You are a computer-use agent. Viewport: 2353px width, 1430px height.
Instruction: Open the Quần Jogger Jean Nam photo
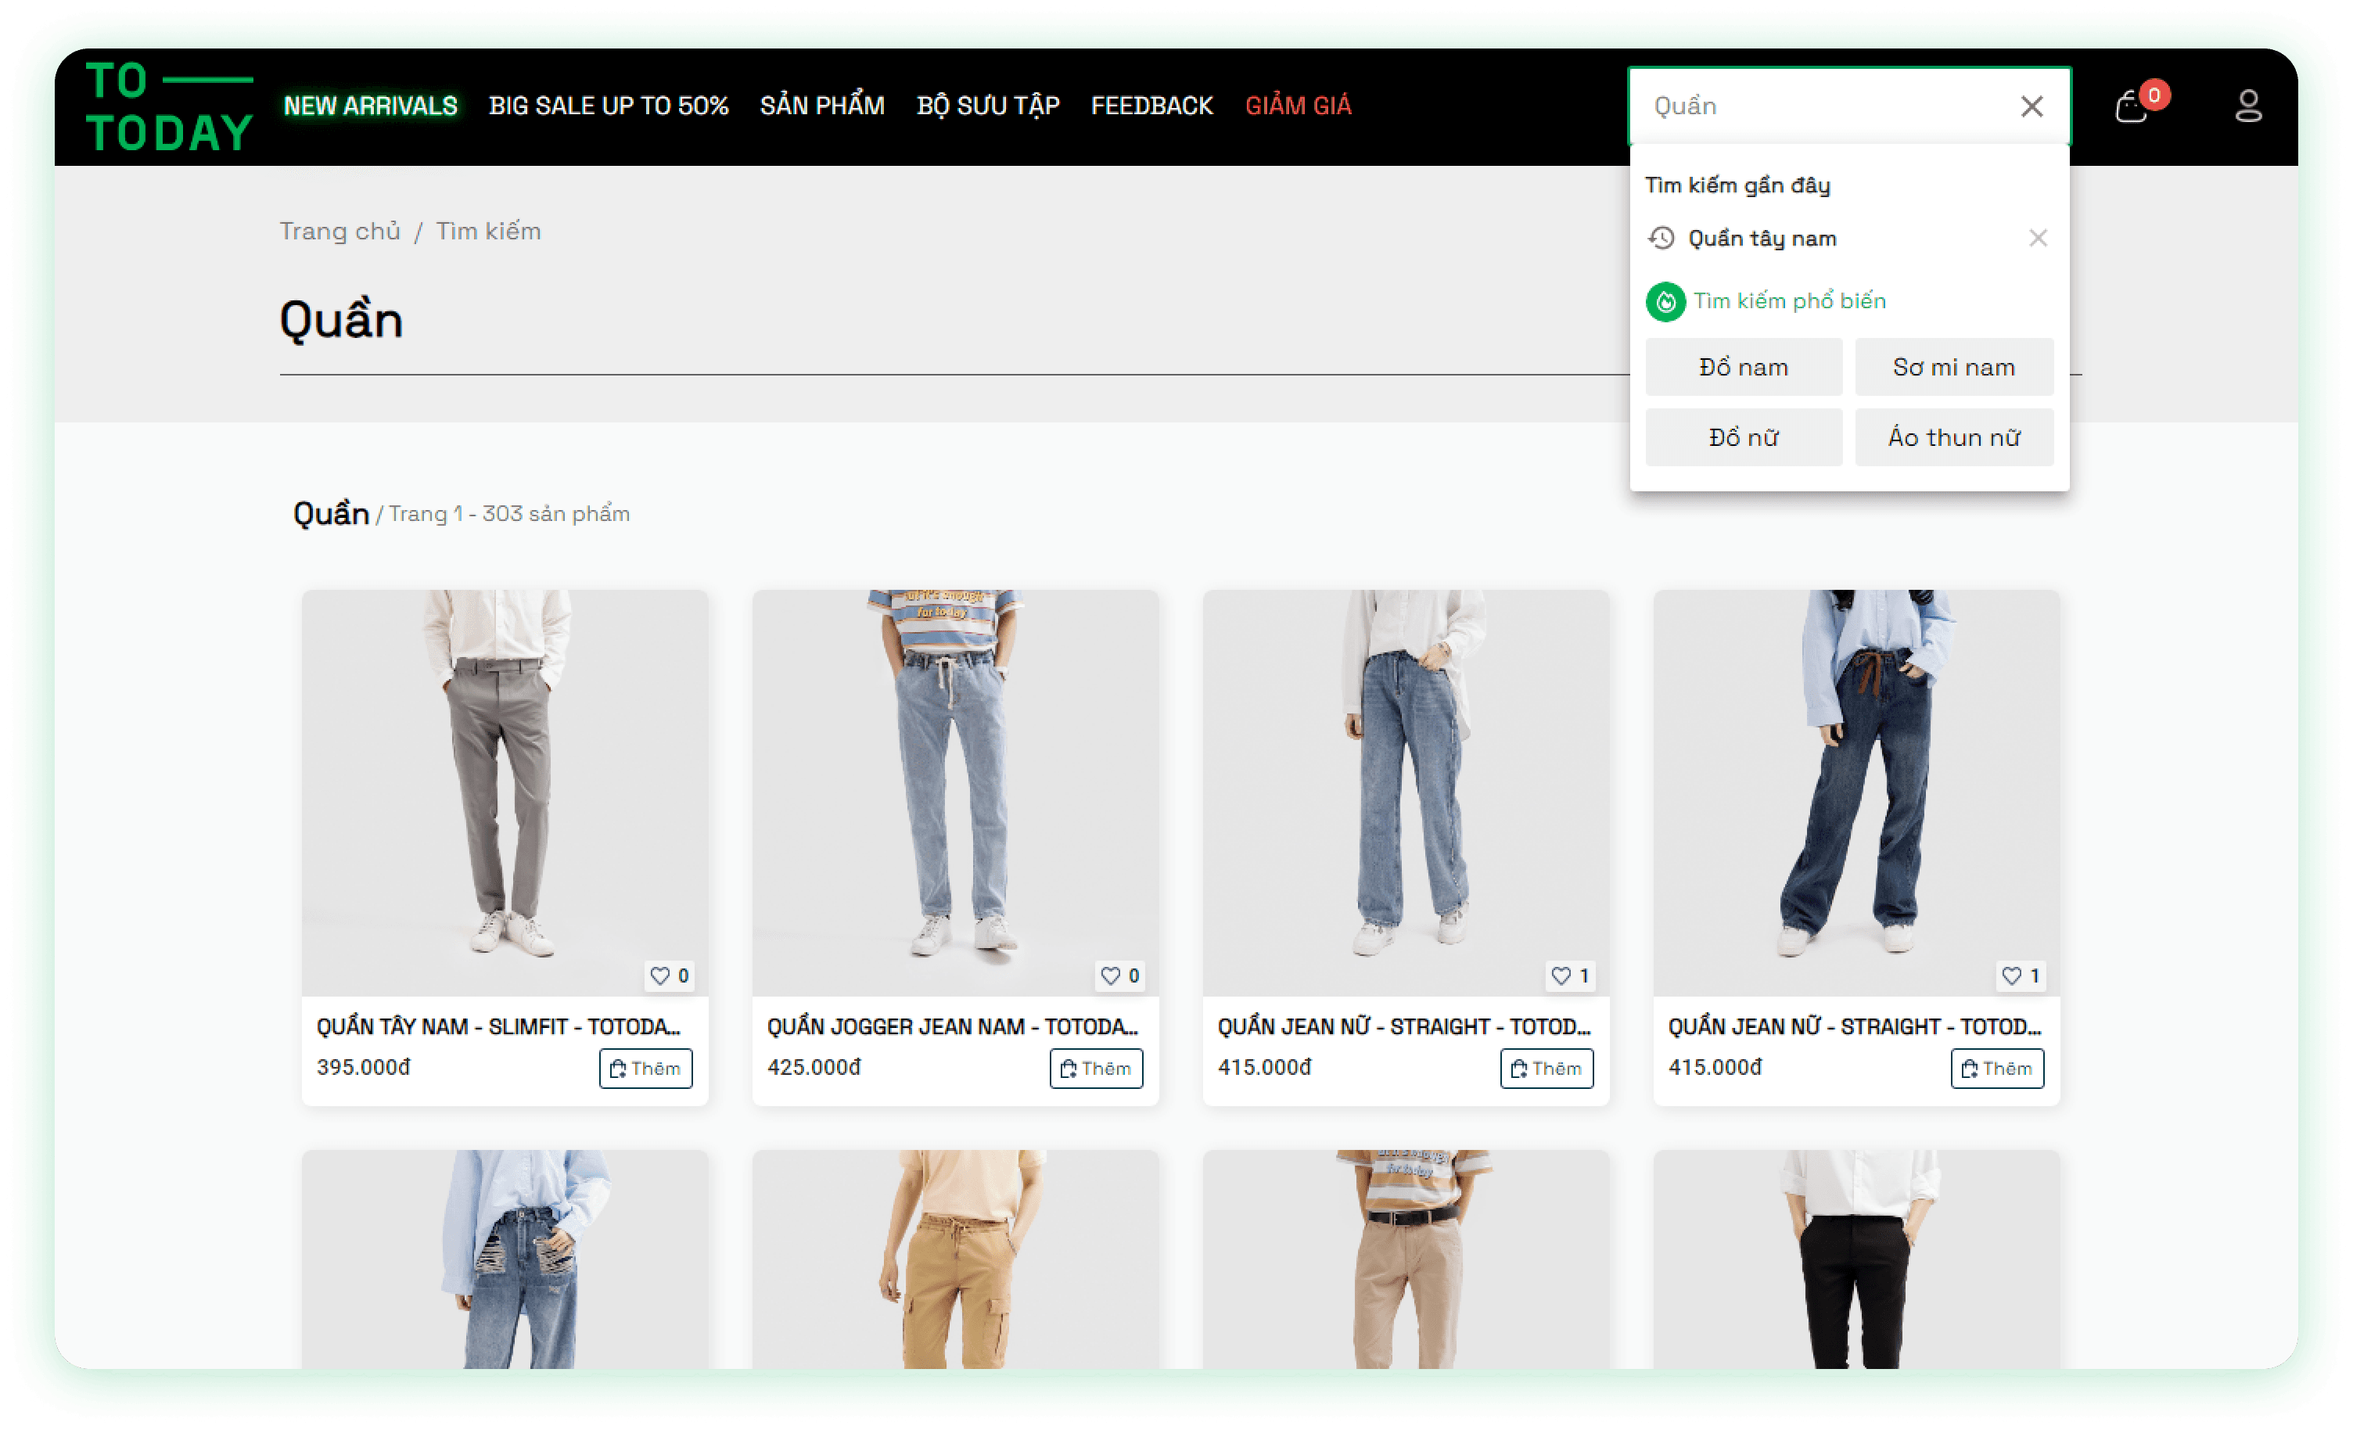(x=956, y=793)
